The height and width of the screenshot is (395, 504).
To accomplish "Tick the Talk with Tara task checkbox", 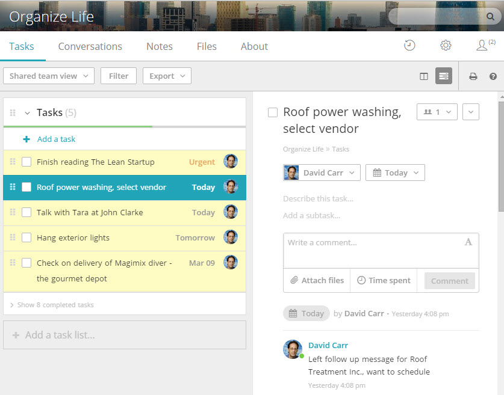I will [x=26, y=212].
